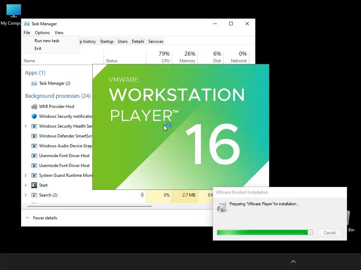Select Background processes (24) heading

58,96
